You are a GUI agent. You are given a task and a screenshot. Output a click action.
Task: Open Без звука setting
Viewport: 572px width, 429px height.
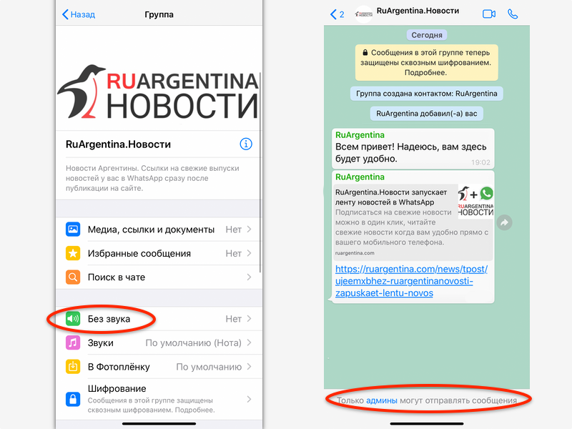[x=159, y=319]
